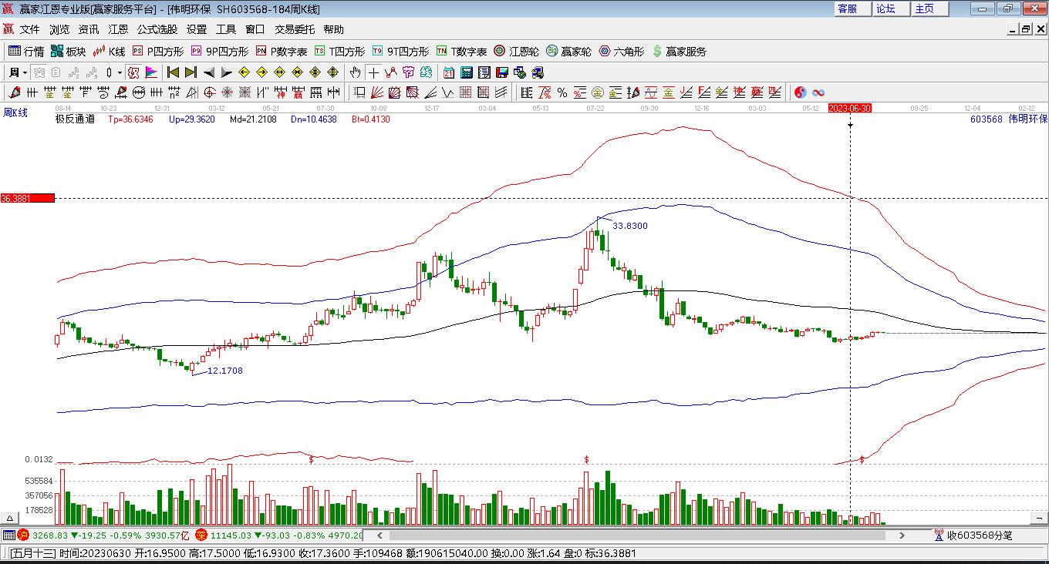Click the red floppy disk save icon

pos(501,72)
